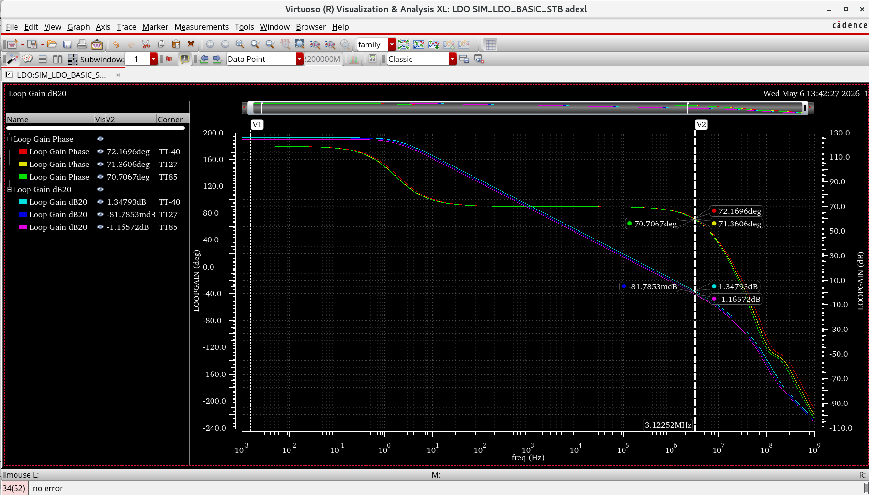Click the zoom in icon
The image size is (869, 495).
click(x=255, y=45)
